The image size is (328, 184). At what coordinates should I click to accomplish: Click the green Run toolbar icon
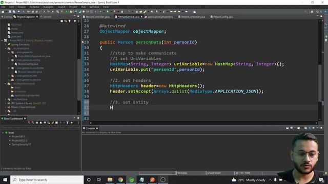pos(108,12)
